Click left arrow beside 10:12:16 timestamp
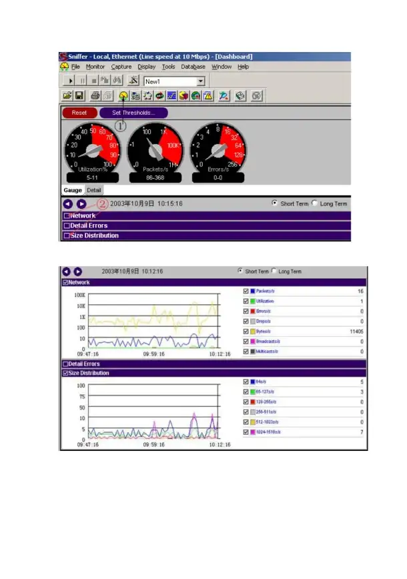This screenshot has height=579, width=407. (67, 271)
